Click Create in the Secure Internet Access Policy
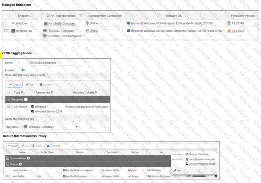Screen dimensions: 261x183 click(13, 146)
